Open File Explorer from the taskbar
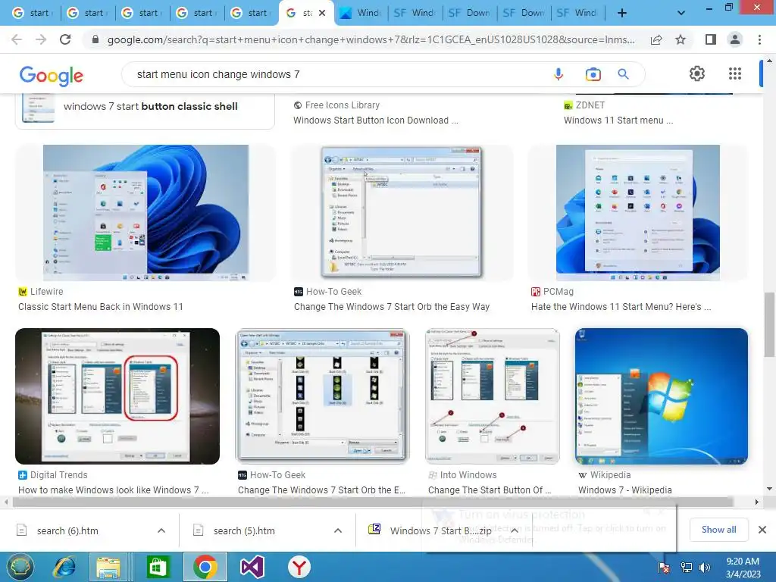The width and height of the screenshot is (776, 582). 108,567
